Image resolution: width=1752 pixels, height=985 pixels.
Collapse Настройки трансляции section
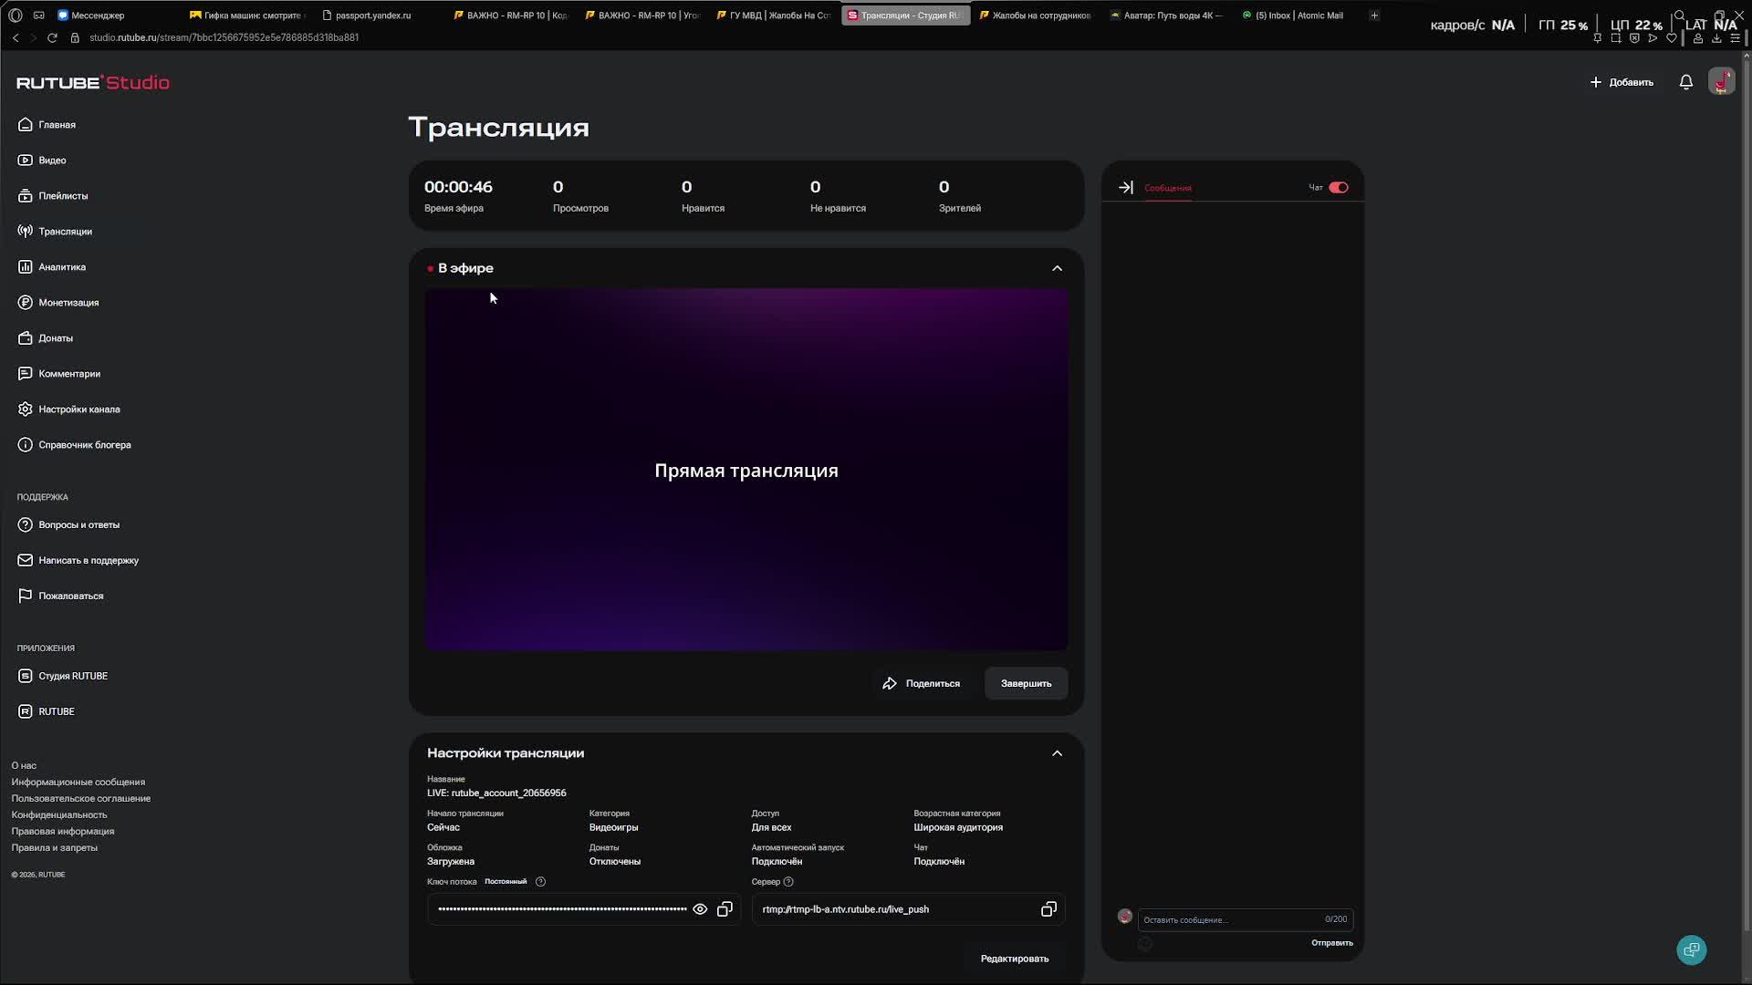tap(1056, 753)
